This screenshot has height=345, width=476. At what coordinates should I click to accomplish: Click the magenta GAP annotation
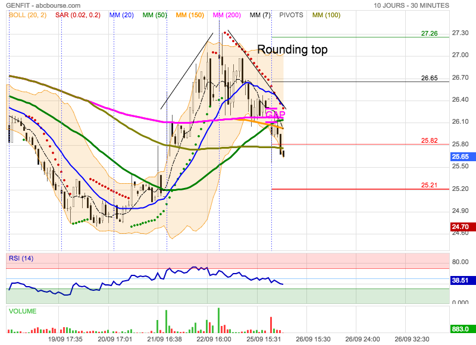click(275, 115)
